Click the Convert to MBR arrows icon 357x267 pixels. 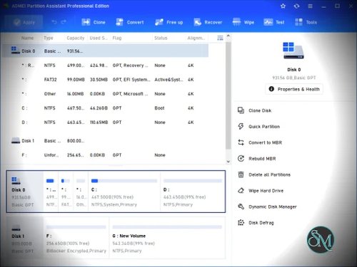pos(241,142)
